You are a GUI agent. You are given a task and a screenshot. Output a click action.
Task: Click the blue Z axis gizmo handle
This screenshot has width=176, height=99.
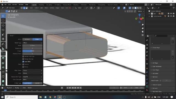coord(139,15)
